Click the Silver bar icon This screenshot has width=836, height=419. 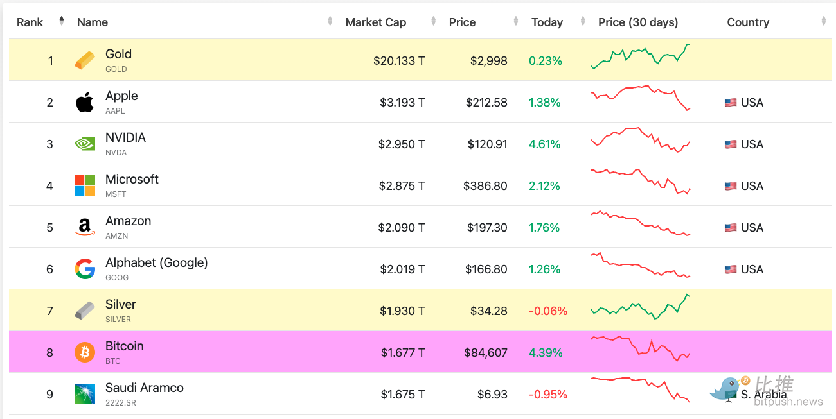[x=85, y=311]
